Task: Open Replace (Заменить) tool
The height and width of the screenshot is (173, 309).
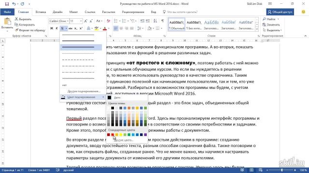Action: click(x=271, y=25)
